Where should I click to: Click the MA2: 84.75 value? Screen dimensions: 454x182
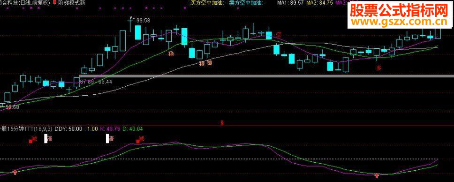[319, 3]
